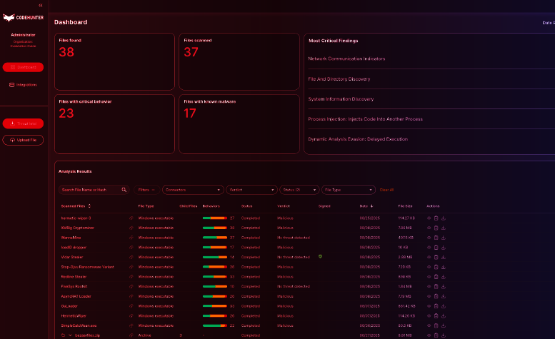Expand the archive row chevron
This screenshot has height=339, width=555.
[70, 335]
